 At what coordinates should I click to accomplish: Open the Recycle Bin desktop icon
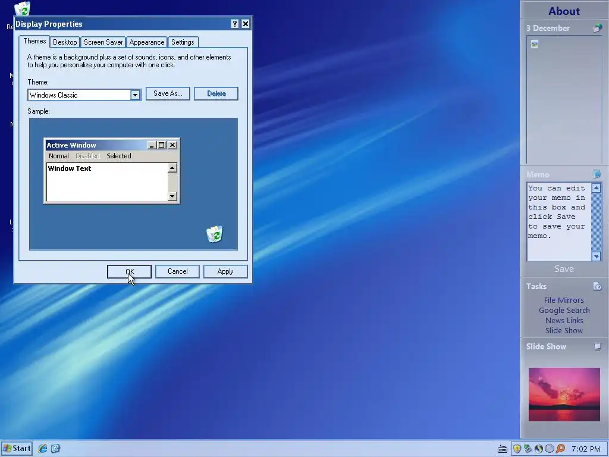pos(22,8)
